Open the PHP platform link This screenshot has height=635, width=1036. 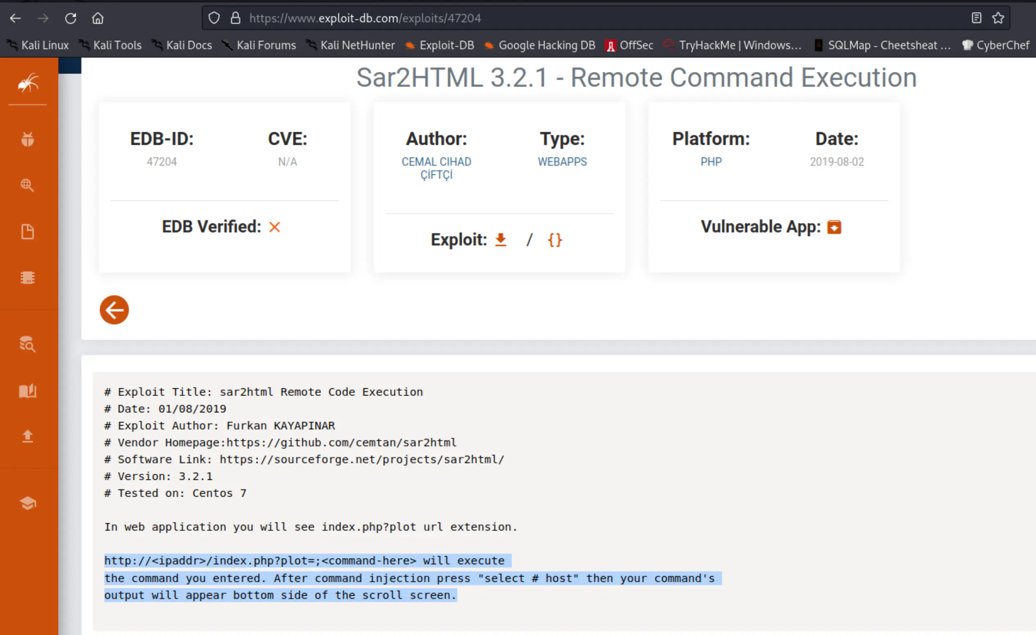(711, 162)
